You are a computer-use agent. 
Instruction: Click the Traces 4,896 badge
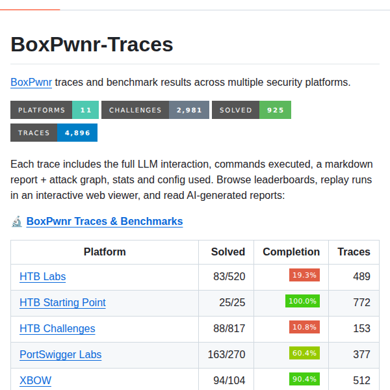coord(54,133)
